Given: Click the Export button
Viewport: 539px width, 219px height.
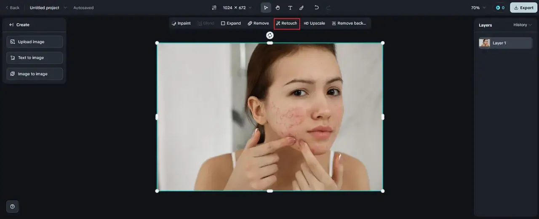Looking at the screenshot, I should pos(523,8).
